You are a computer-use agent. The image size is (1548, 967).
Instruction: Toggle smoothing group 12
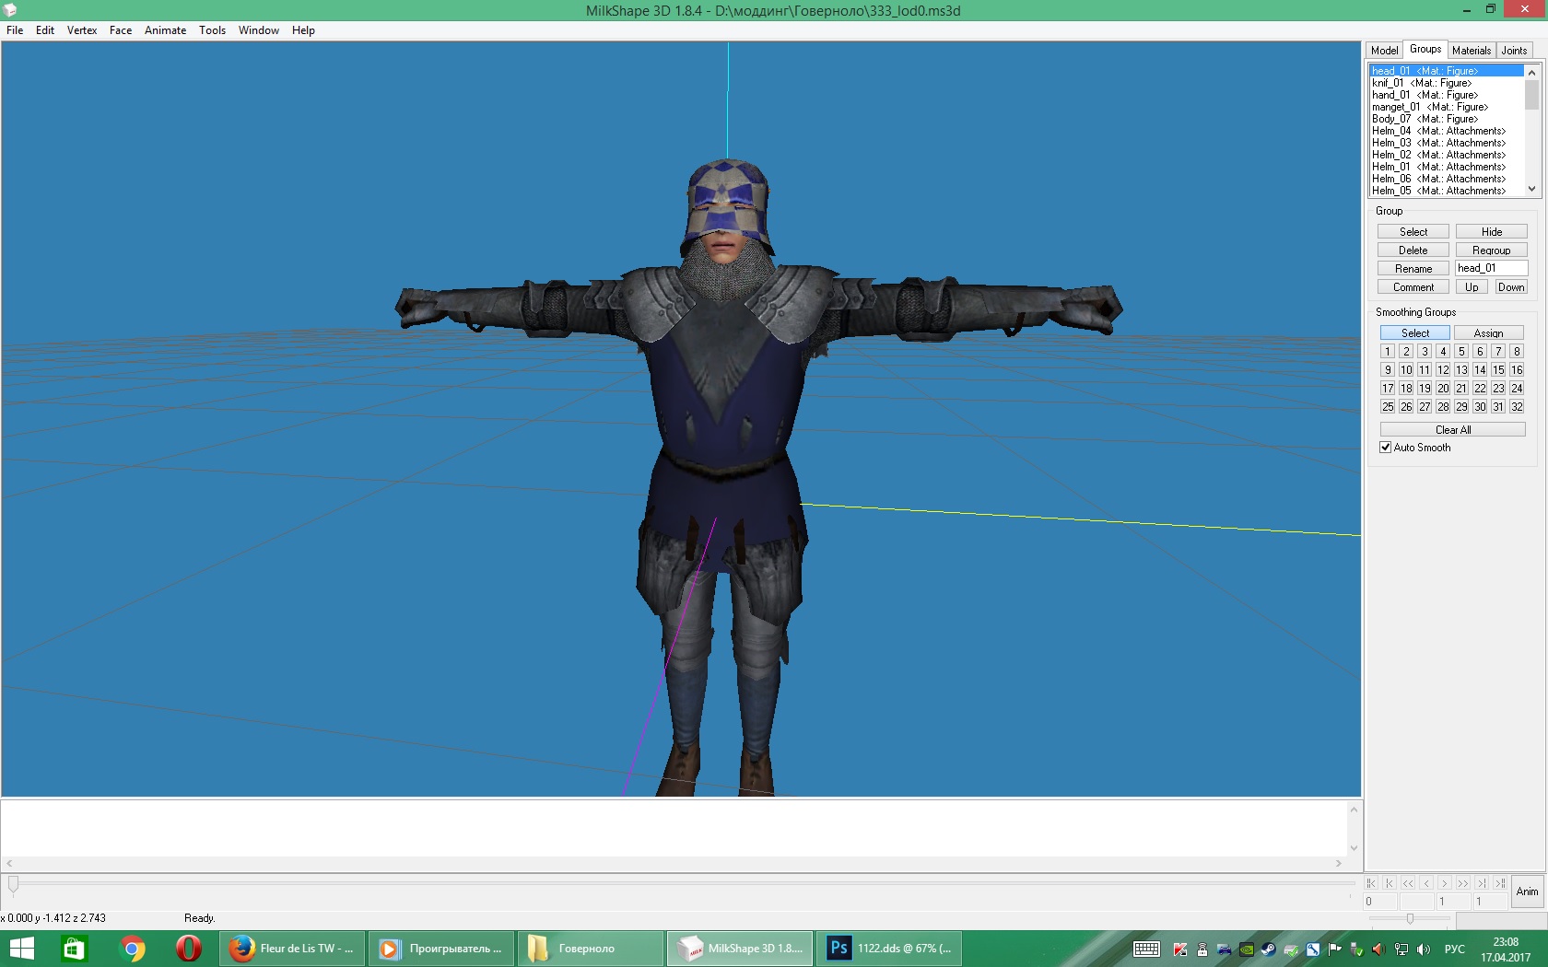[x=1443, y=370]
